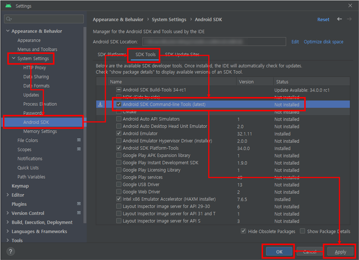Click the download icon beside Command-line Tools

[100, 104]
